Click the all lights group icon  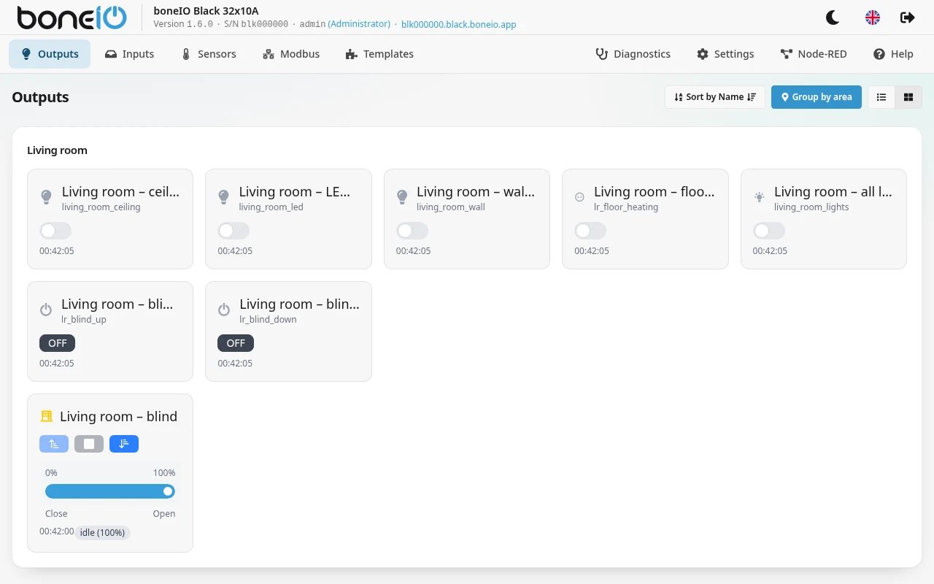[x=759, y=196]
